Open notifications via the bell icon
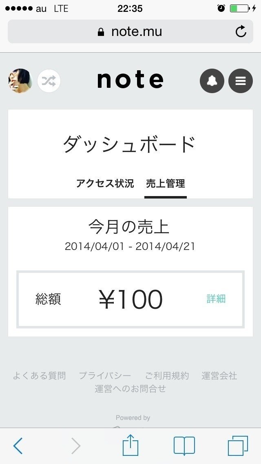 coord(212,81)
